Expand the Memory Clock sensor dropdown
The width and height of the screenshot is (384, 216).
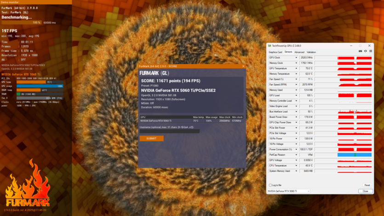pos(296,63)
